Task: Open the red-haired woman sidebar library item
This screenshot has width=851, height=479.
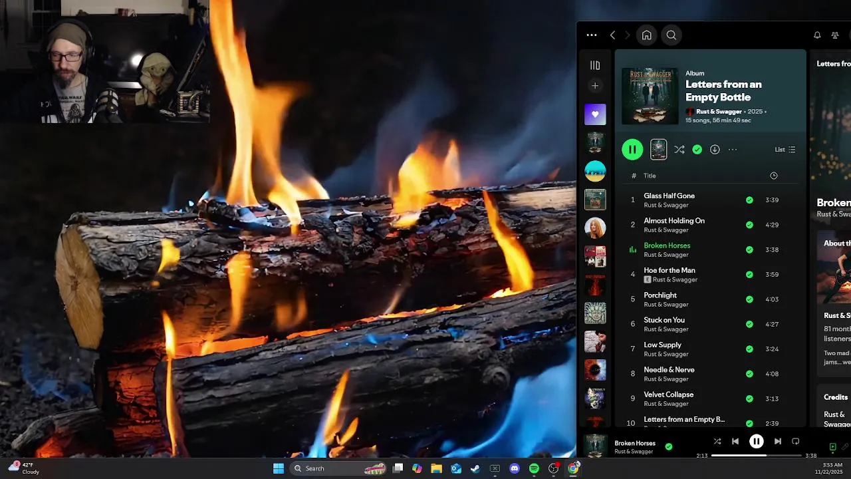Action: coord(595,228)
